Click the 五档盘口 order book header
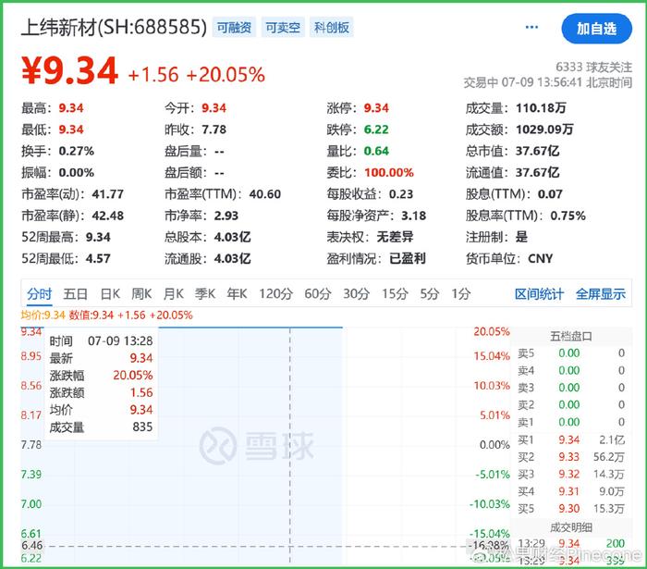Viewport: 647px width, 569px height. pyautogui.click(x=571, y=337)
